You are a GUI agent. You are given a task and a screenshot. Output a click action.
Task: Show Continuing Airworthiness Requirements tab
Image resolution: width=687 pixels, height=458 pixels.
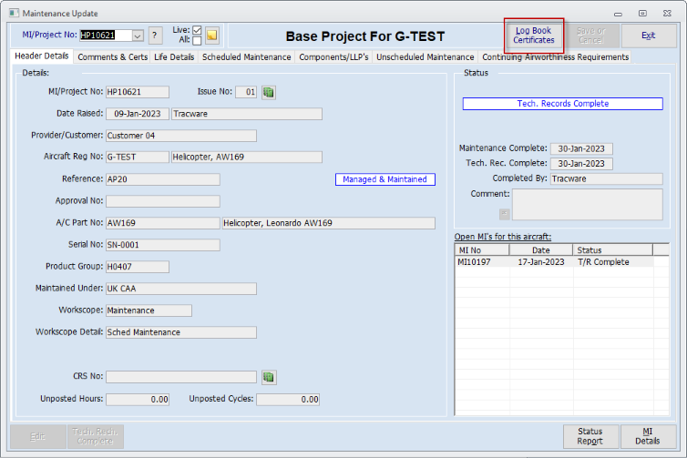[555, 57]
